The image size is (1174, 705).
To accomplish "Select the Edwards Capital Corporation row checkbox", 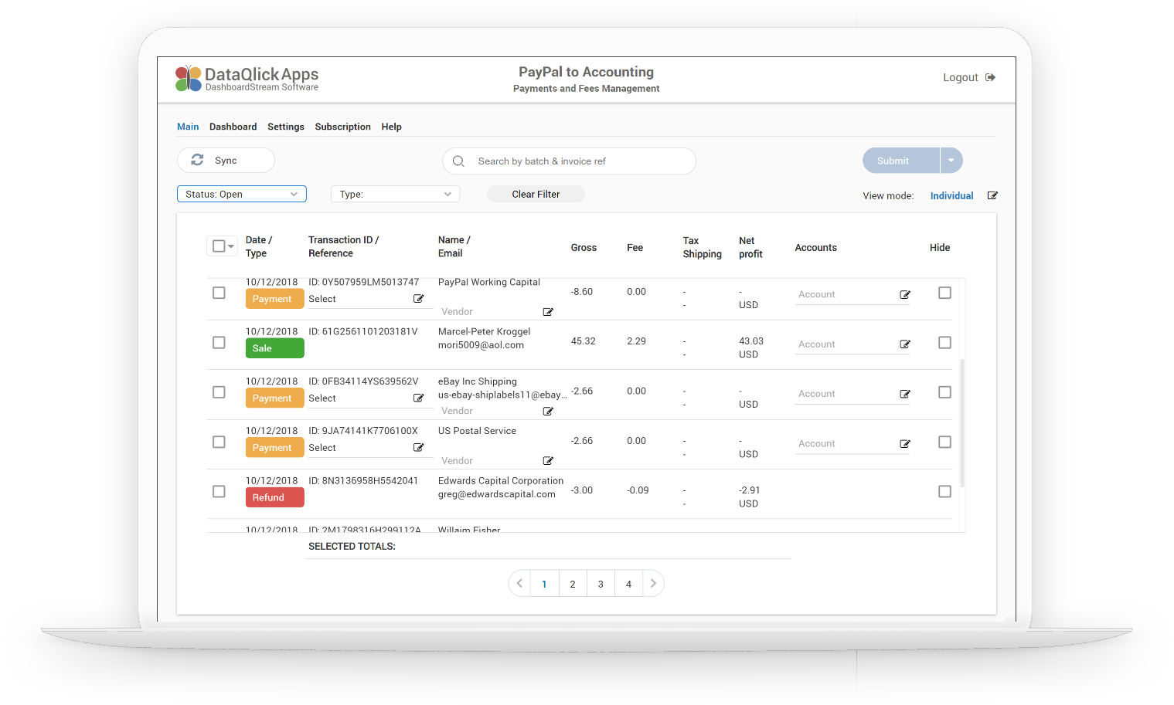I will pos(219,491).
